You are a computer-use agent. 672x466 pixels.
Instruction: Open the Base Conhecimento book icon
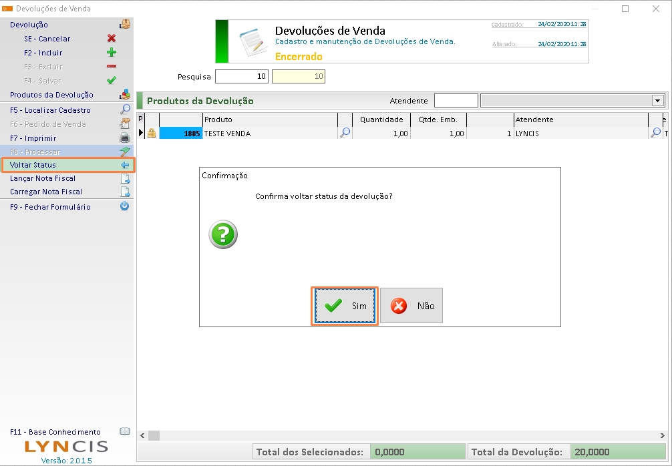[x=124, y=432]
